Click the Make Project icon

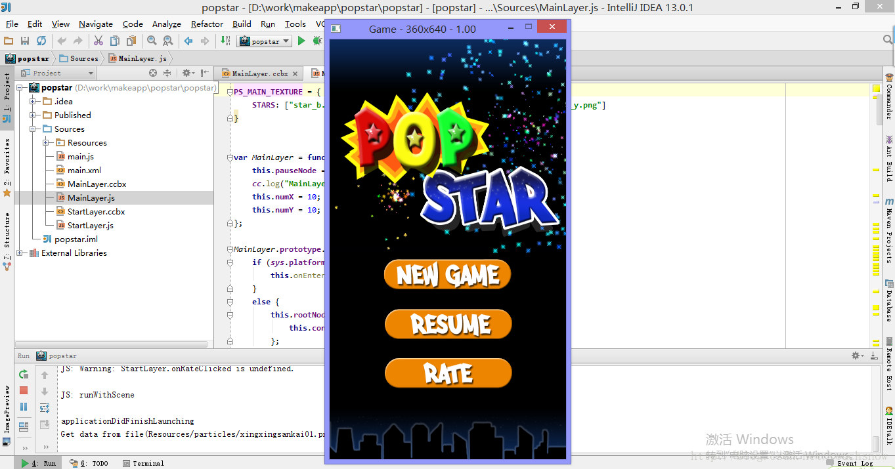(x=225, y=41)
